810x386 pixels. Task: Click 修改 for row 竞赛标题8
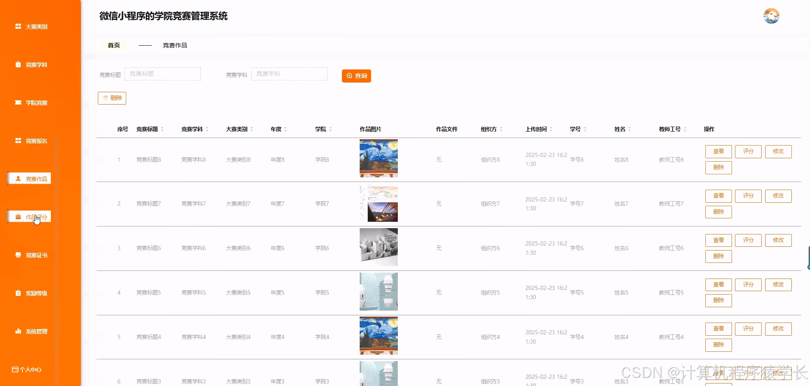pyautogui.click(x=778, y=152)
